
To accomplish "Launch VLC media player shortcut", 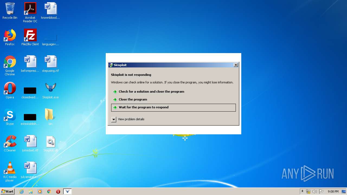I will [10, 172].
